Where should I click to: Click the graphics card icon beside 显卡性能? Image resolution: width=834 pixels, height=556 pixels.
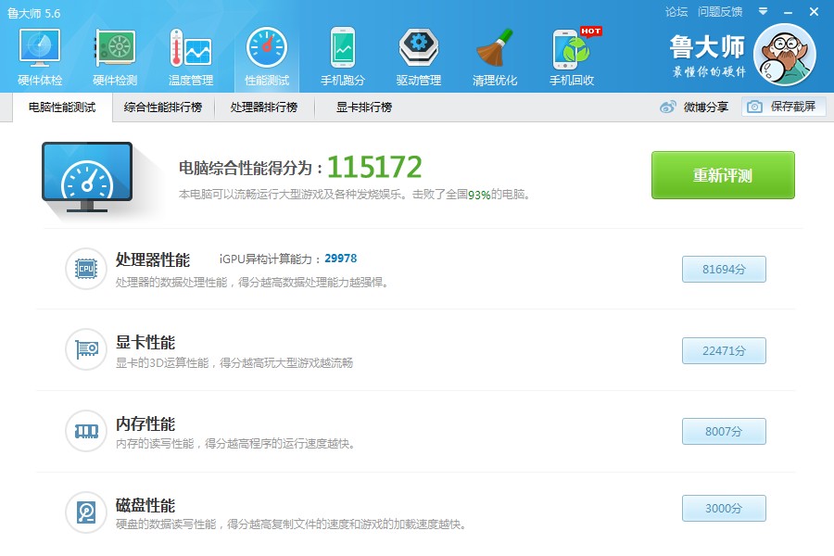(x=86, y=349)
